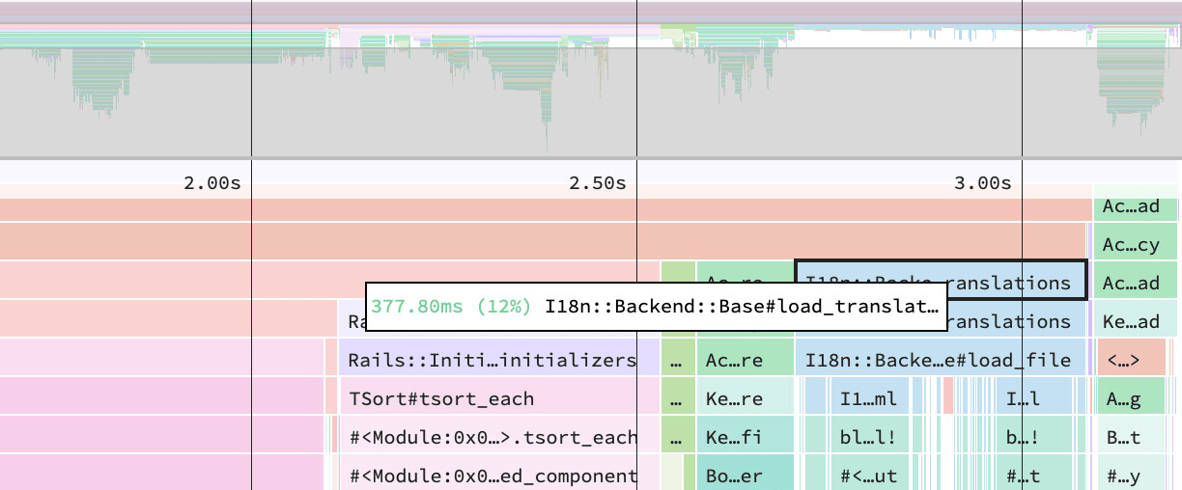1182x490 pixels.
Task: Click the 2.50s time axis marker
Action: pyautogui.click(x=597, y=183)
